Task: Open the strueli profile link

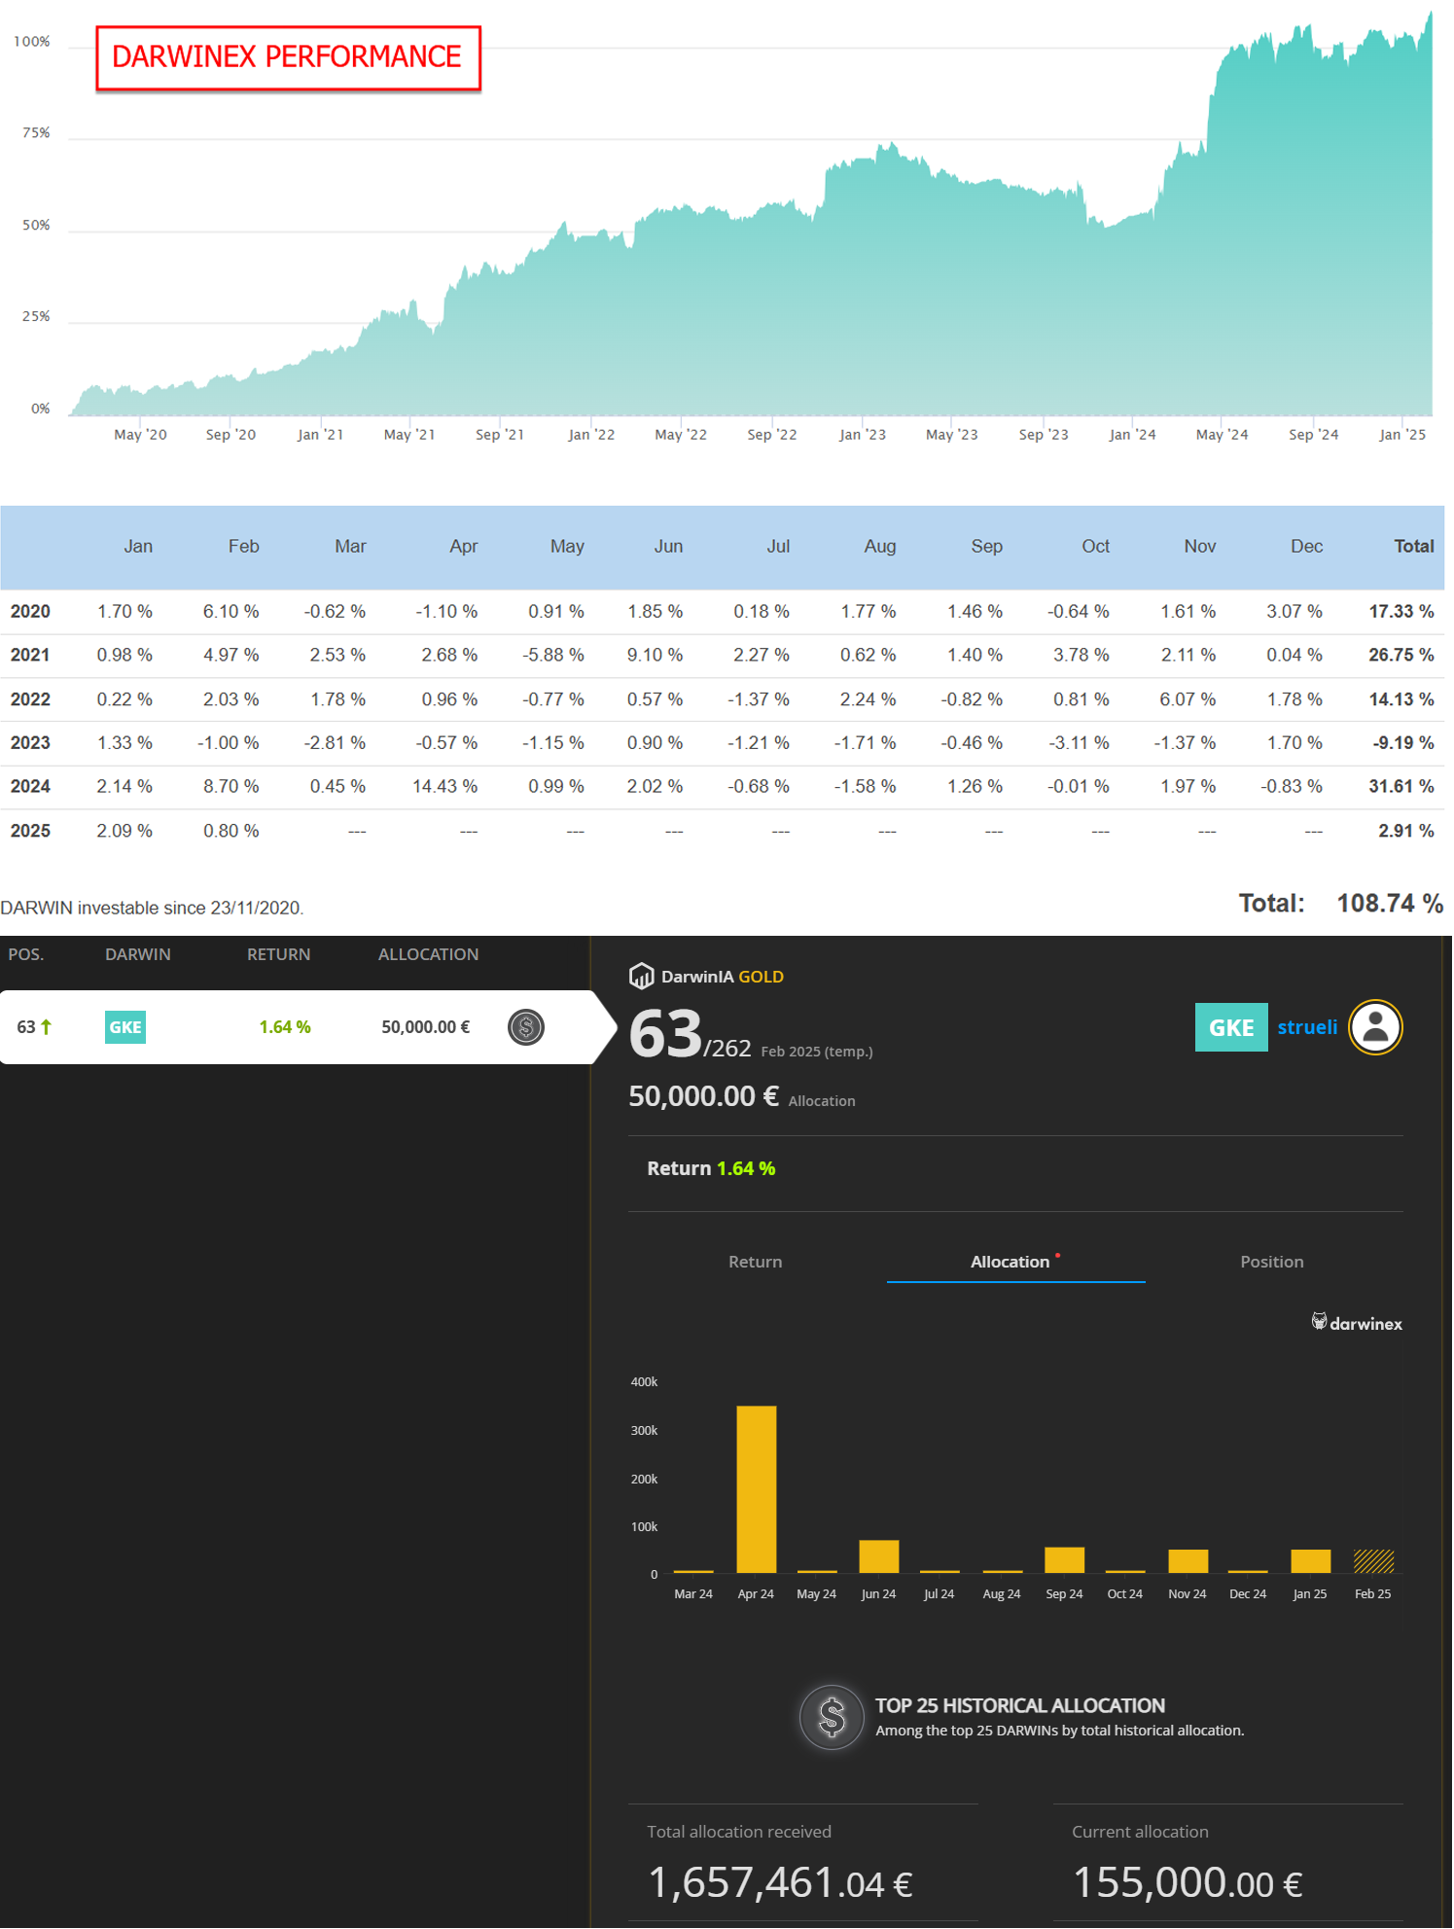Action: [1307, 1027]
